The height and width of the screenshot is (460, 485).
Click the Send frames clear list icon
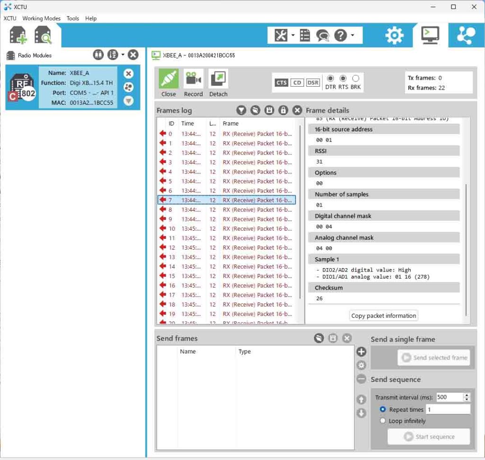(x=347, y=338)
